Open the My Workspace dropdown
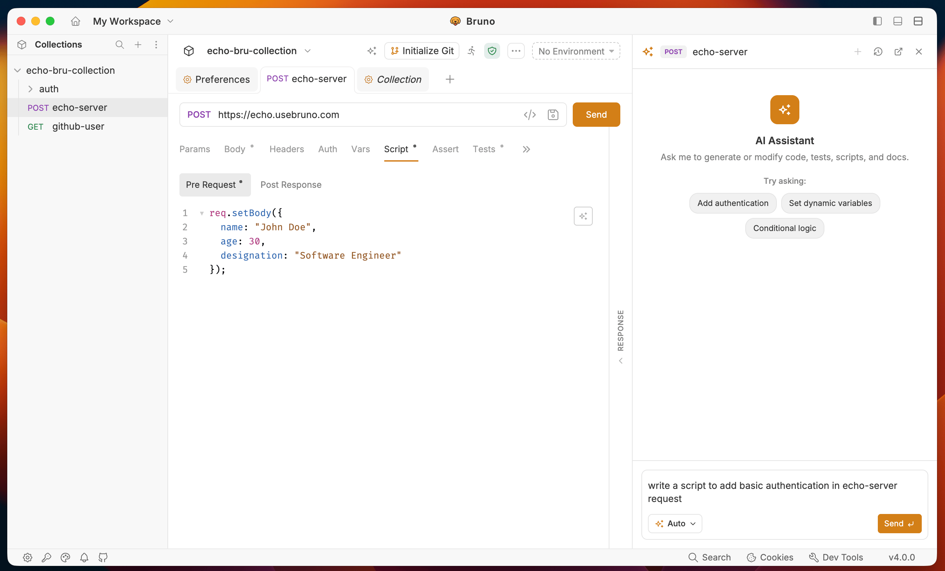Viewport: 945px width, 571px height. click(133, 21)
